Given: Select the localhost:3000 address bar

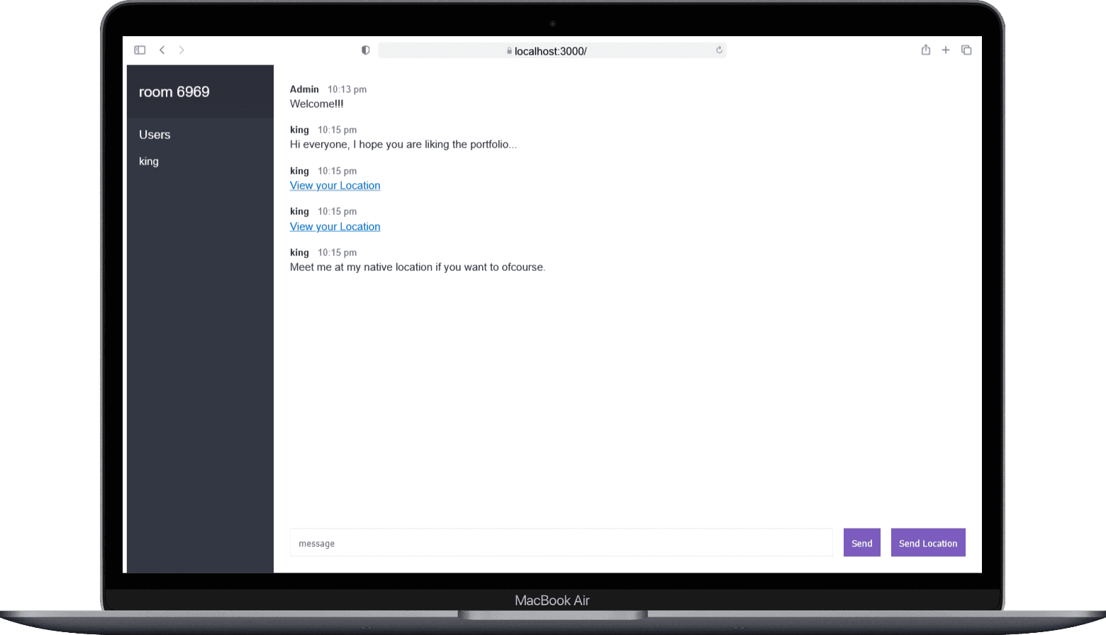Looking at the screenshot, I should click(x=552, y=50).
